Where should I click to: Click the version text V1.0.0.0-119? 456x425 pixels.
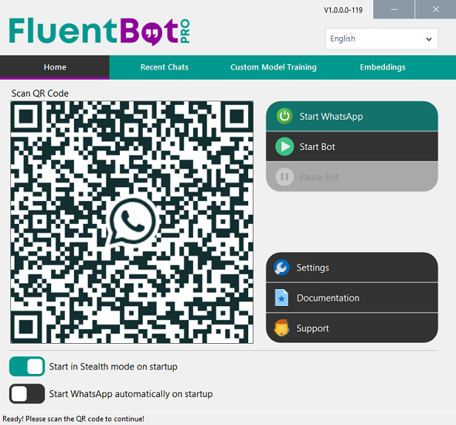tap(343, 10)
